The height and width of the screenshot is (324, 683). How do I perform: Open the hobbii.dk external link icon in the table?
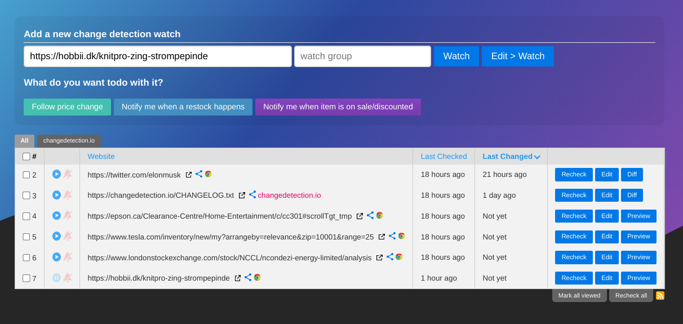pyautogui.click(x=238, y=278)
